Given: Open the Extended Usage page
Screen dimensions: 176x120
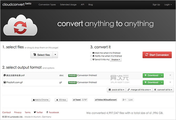Looking at the screenshot, I should pos(68,5).
